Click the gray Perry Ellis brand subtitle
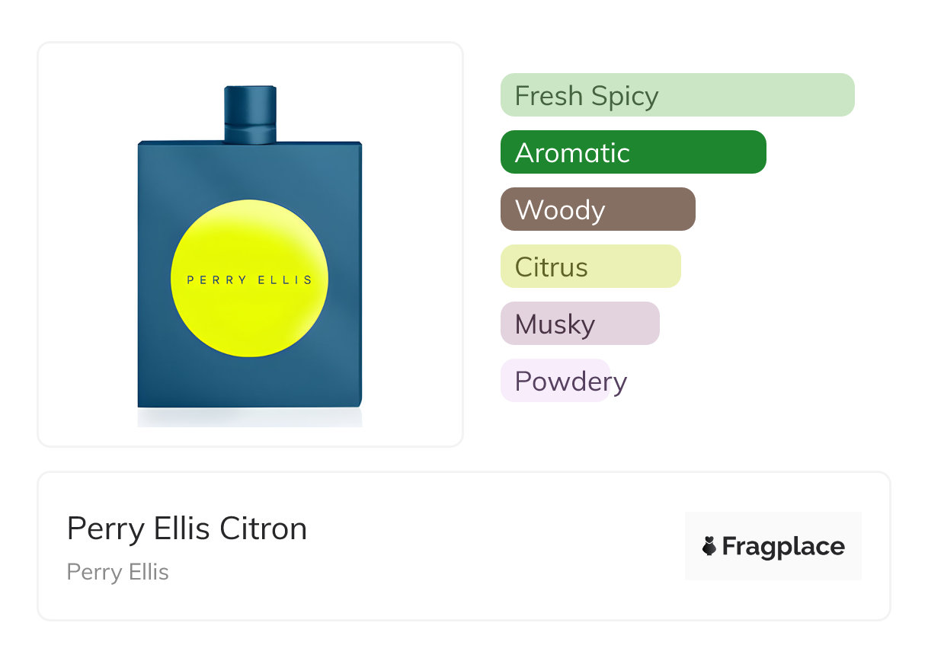This screenshot has height=658, width=928. point(118,572)
